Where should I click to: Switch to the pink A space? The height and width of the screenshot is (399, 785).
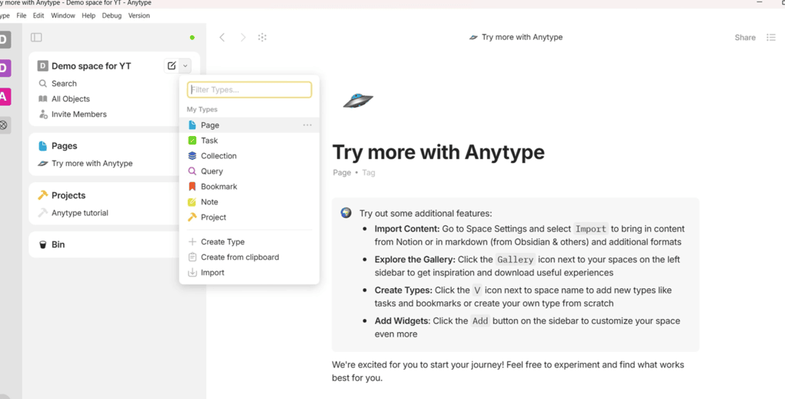point(4,97)
